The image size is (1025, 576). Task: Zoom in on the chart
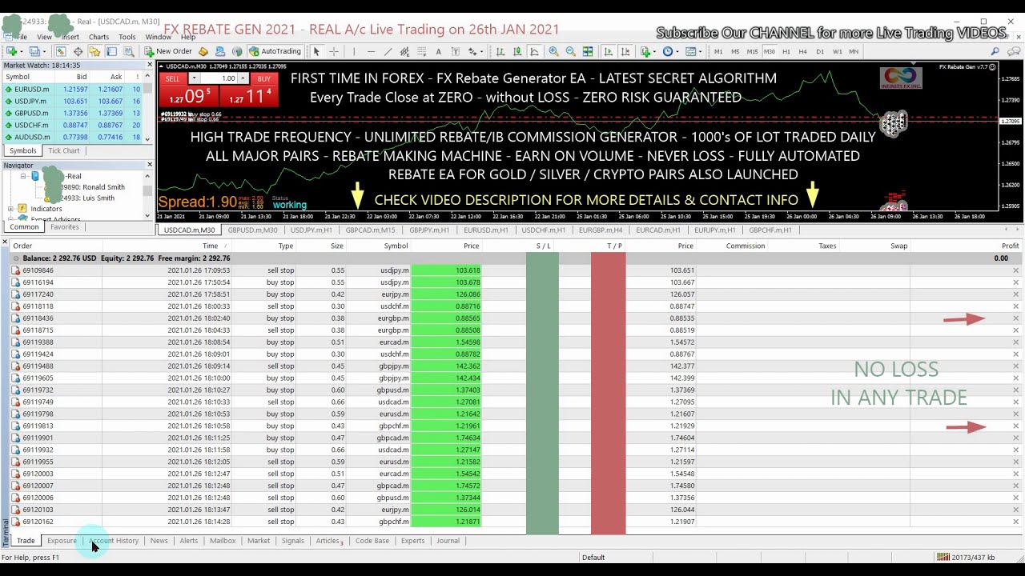pos(553,51)
